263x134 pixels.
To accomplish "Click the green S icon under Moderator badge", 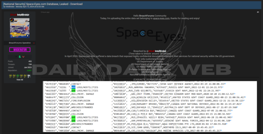I will [20, 57].
